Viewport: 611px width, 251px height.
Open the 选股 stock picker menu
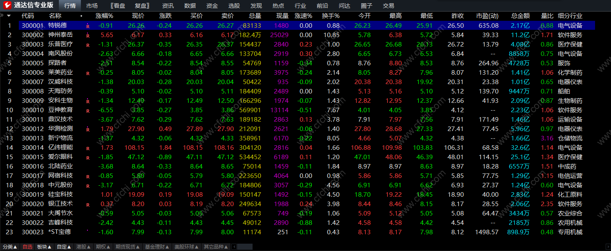tap(234, 6)
